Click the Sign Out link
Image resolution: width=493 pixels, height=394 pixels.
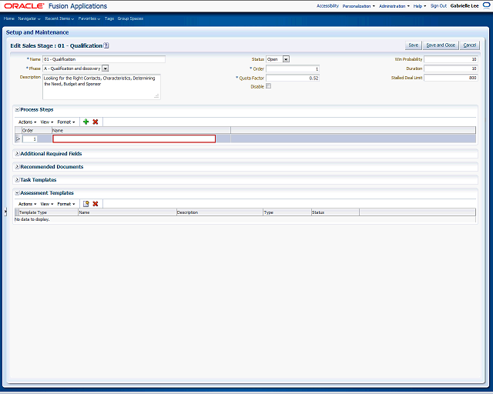(x=438, y=6)
